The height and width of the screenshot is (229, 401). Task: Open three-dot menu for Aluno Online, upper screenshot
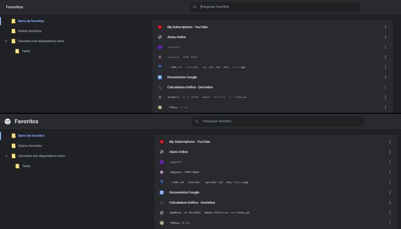pos(385,37)
